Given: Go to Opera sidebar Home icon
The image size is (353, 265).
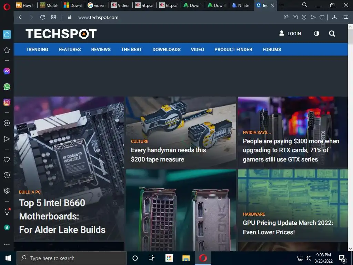Looking at the screenshot, I should tap(7, 35).
